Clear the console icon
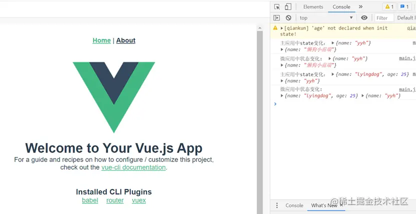Image resolution: width=416 pixels, height=214 pixels. [289, 17]
